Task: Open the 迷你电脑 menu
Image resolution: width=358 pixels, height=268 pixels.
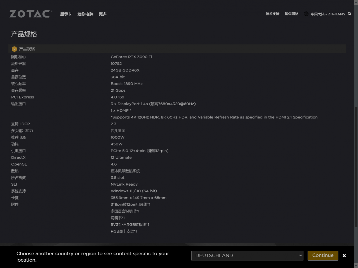Action: pyautogui.click(x=85, y=14)
